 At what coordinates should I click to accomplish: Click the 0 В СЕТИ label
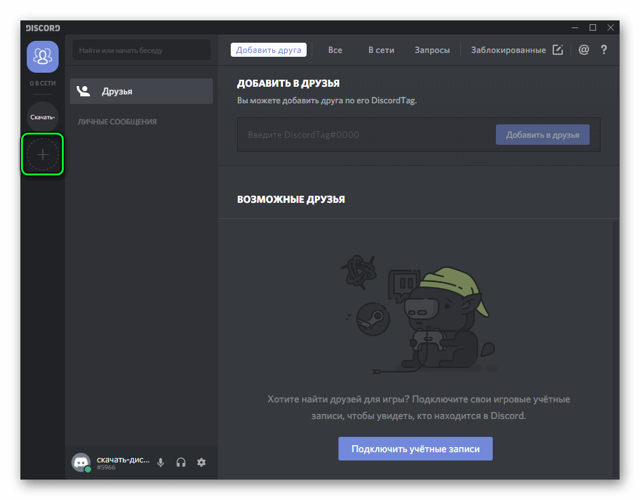coord(43,84)
